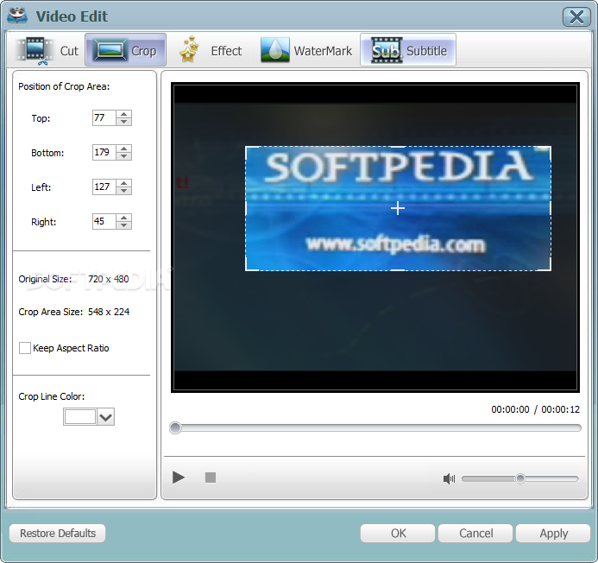The height and width of the screenshot is (563, 598).
Task: Click the Cancel button
Action: (475, 534)
